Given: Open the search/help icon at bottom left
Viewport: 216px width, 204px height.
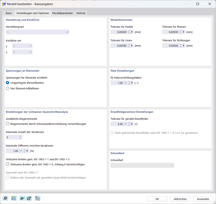Looking at the screenshot, I should (5, 199).
